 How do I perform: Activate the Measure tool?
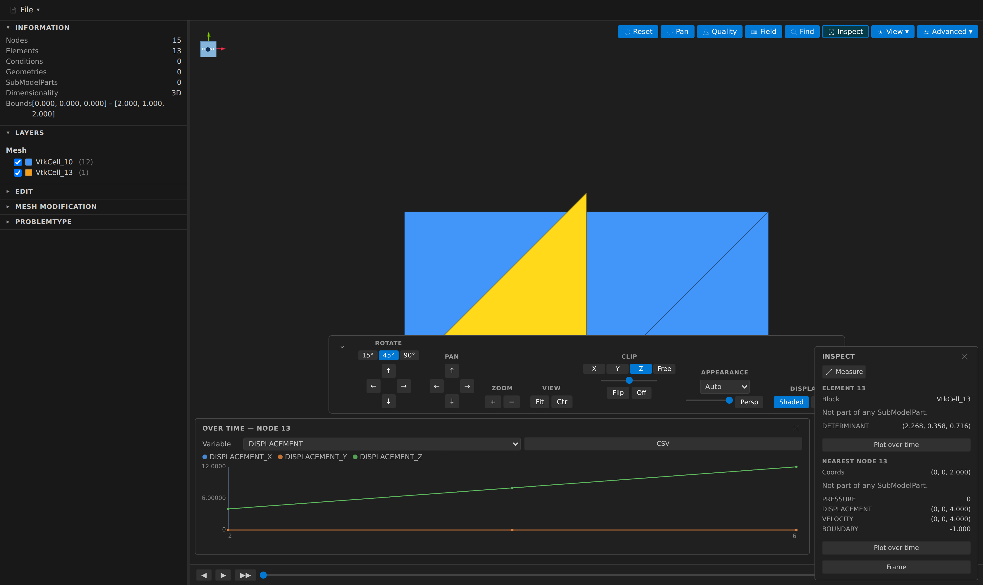point(844,372)
